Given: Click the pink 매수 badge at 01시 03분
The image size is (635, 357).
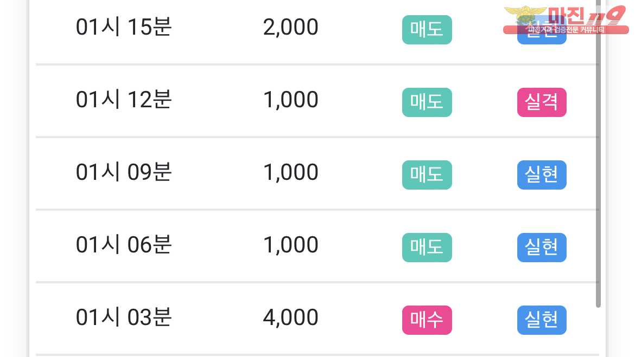Looking at the screenshot, I should (427, 320).
